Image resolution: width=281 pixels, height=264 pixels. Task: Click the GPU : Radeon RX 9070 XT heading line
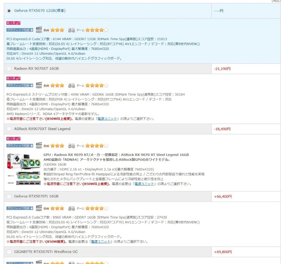click(116, 155)
